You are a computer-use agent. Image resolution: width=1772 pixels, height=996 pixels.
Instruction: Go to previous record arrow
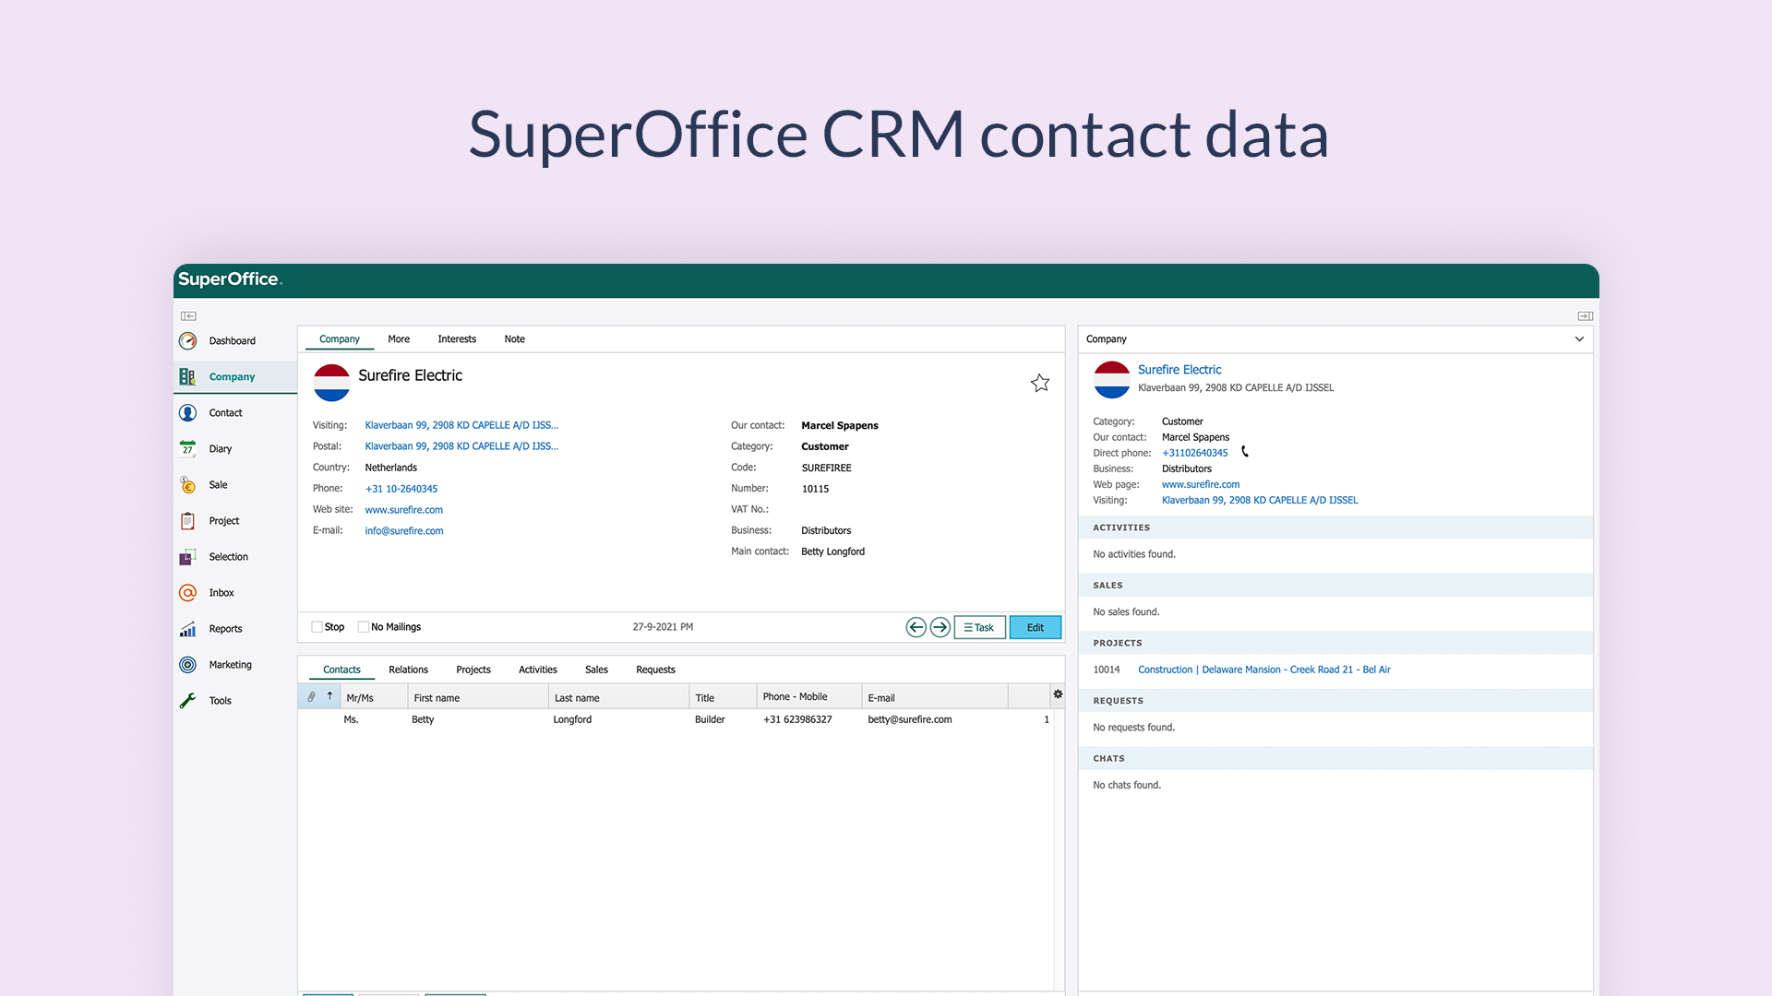click(916, 628)
